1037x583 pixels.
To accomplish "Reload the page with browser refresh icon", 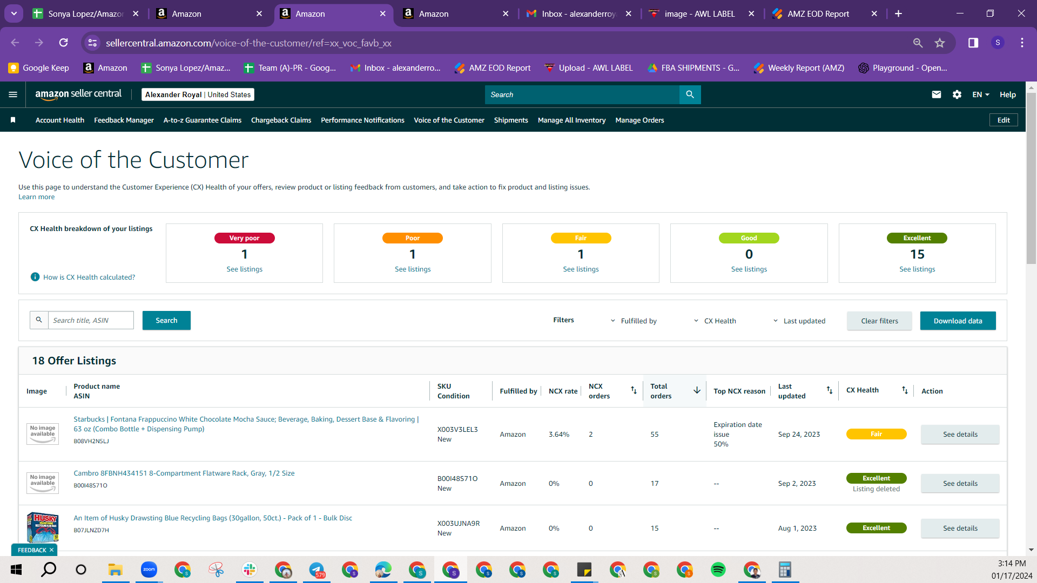I will (x=64, y=43).
